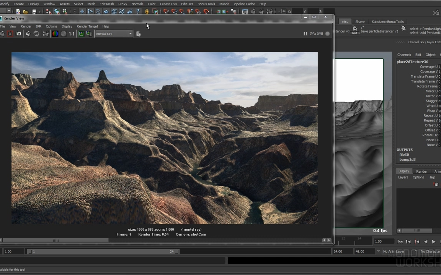Click the Refresh IPR image icon
The width and height of the screenshot is (441, 275).
pyautogui.click(x=36, y=34)
